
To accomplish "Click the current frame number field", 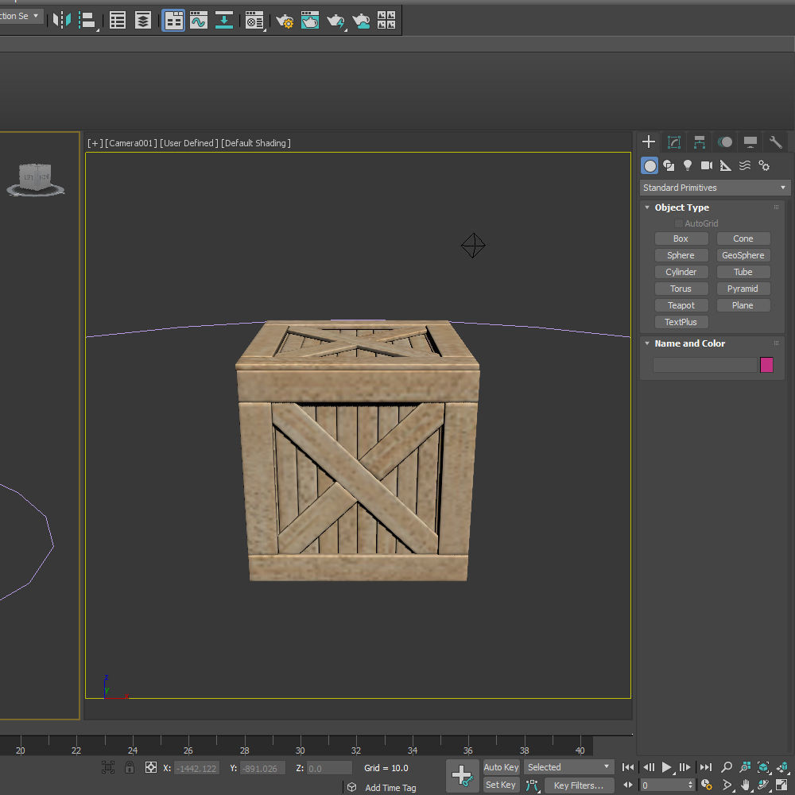I will (x=666, y=785).
